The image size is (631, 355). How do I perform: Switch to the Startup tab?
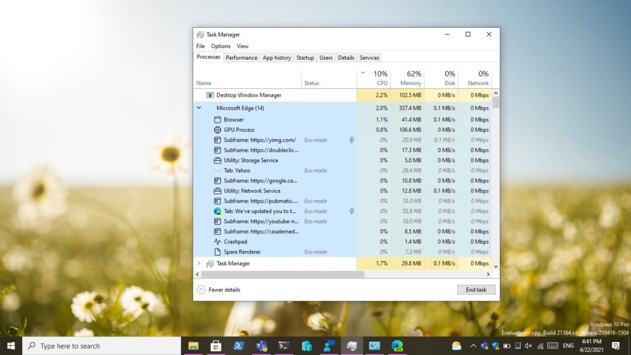tap(305, 58)
